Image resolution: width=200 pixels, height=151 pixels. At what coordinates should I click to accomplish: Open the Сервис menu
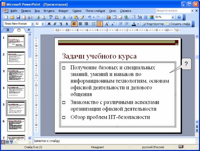pos(77,11)
